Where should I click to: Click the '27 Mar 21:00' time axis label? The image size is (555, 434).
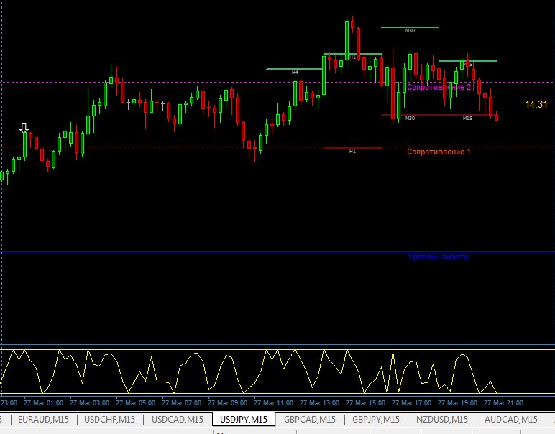pyautogui.click(x=504, y=403)
